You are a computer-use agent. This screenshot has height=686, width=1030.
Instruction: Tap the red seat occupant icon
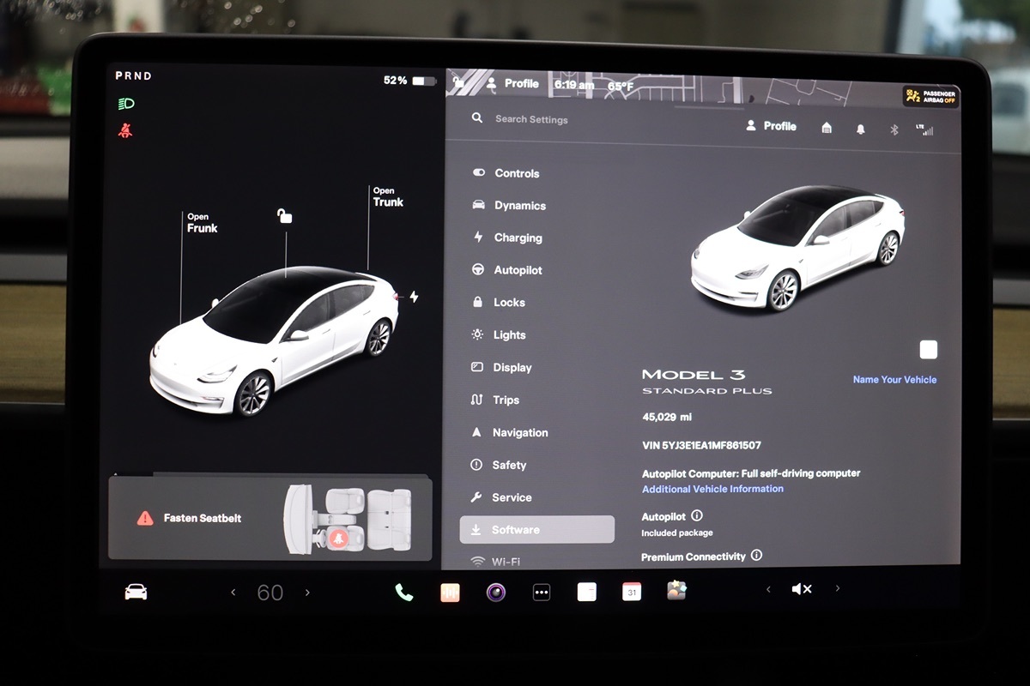[x=337, y=538]
